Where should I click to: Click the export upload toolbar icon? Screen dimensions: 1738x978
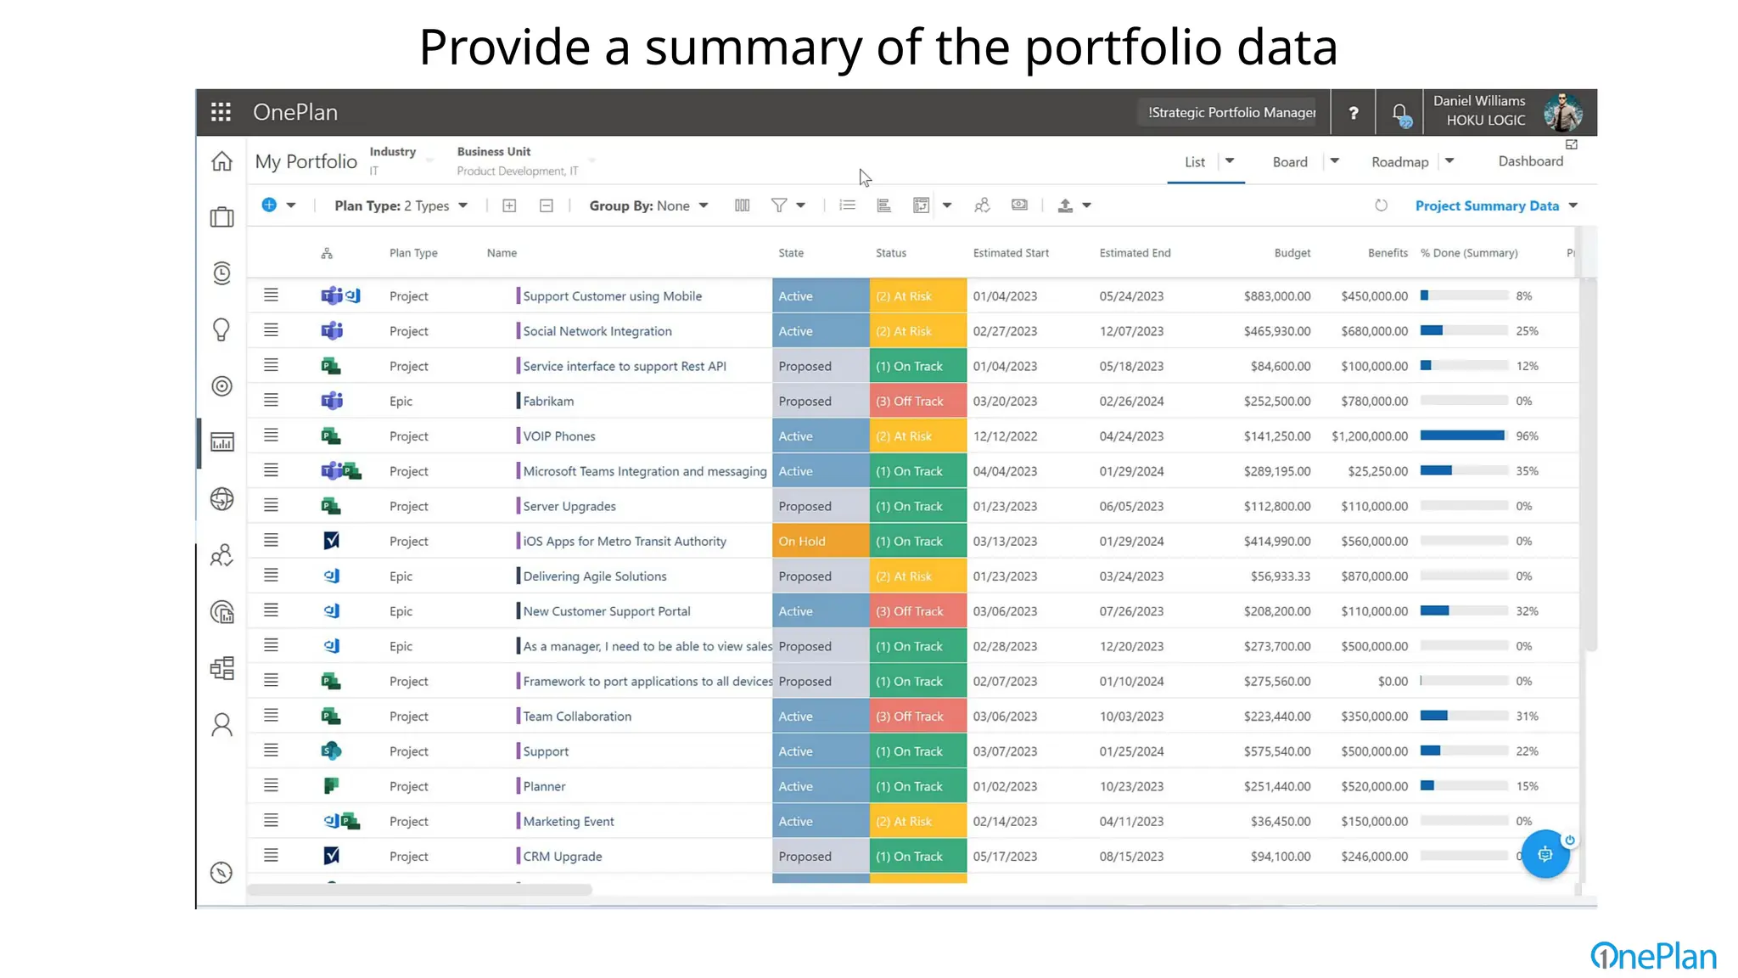(1065, 205)
